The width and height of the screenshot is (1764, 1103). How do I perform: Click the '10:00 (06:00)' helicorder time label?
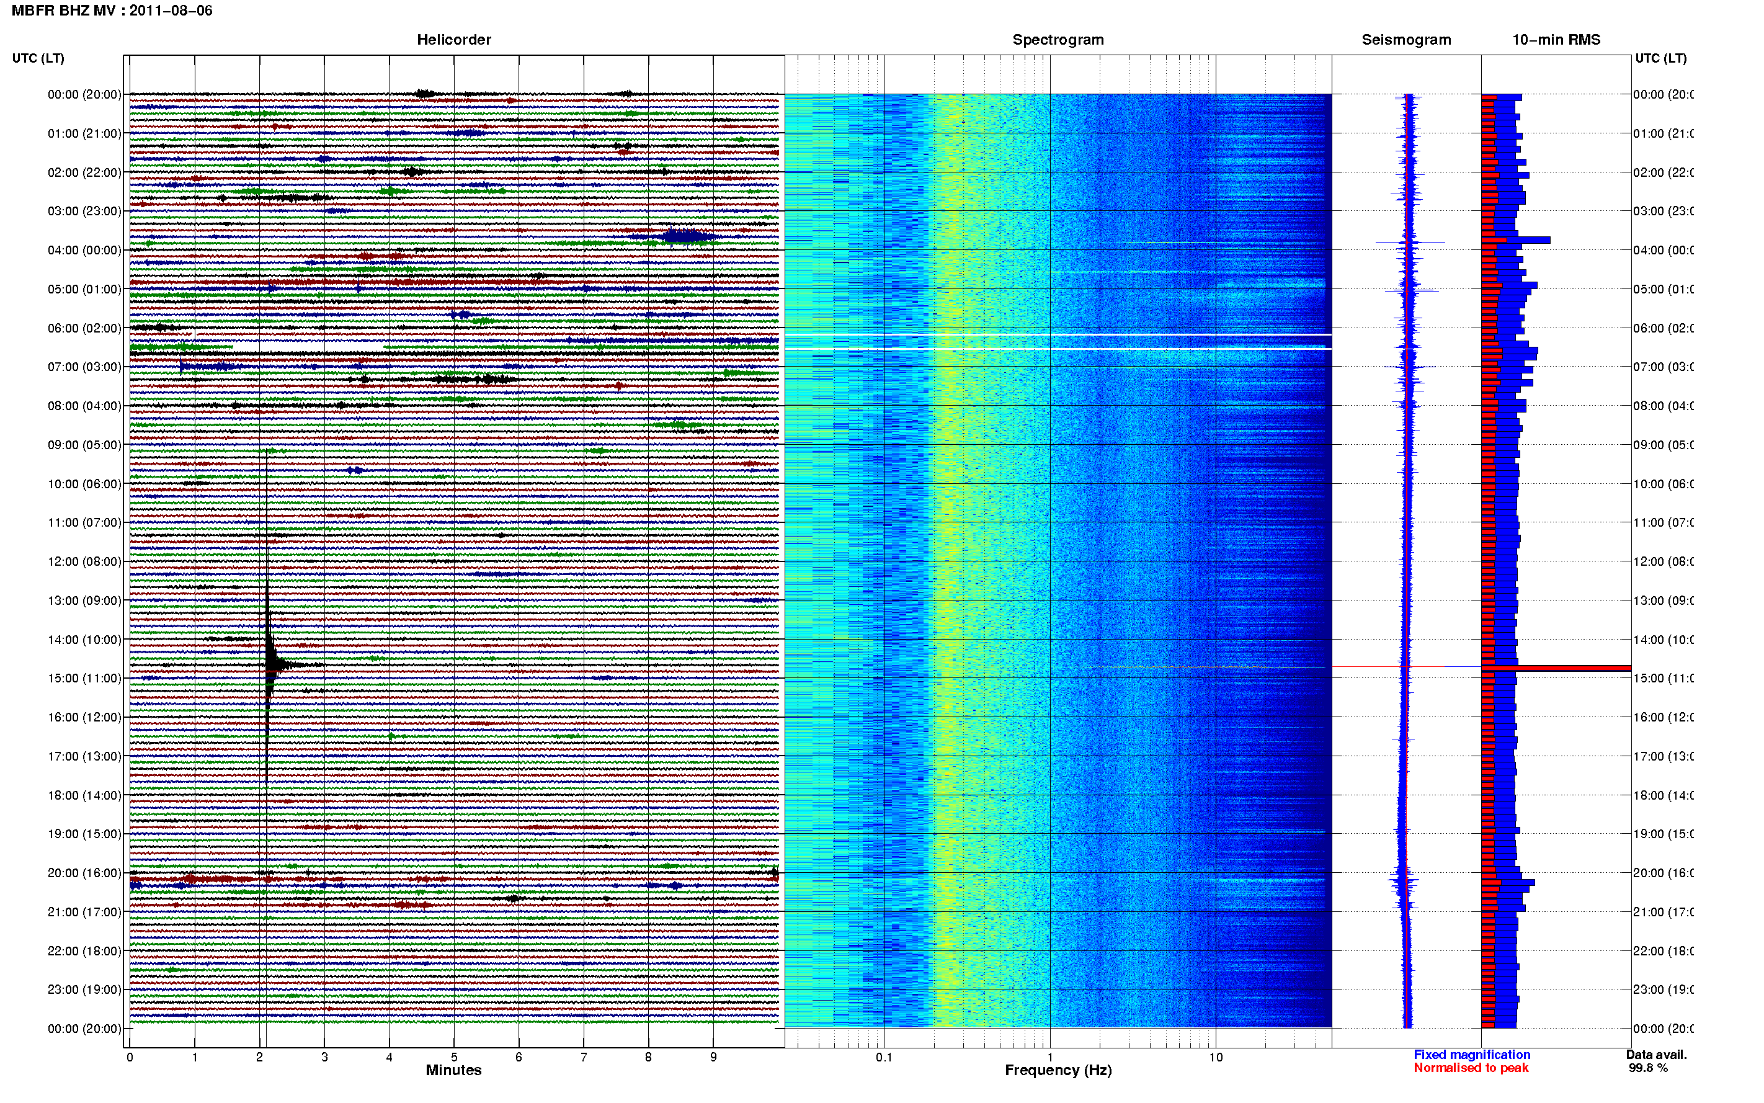[x=84, y=484]
